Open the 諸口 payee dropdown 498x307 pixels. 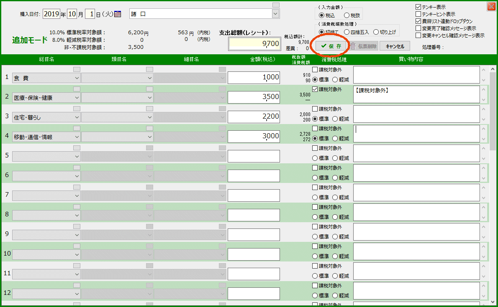(x=275, y=14)
